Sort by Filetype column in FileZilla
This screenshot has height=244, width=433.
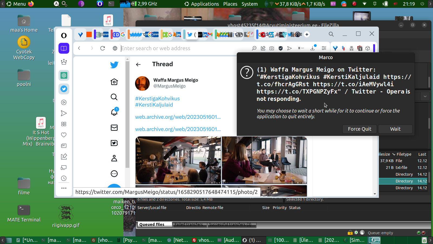point(404,154)
